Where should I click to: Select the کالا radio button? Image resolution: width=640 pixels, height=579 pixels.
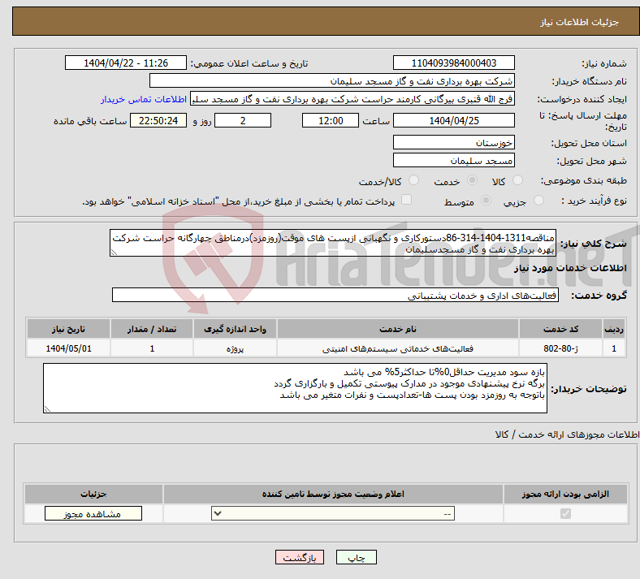click(x=517, y=180)
